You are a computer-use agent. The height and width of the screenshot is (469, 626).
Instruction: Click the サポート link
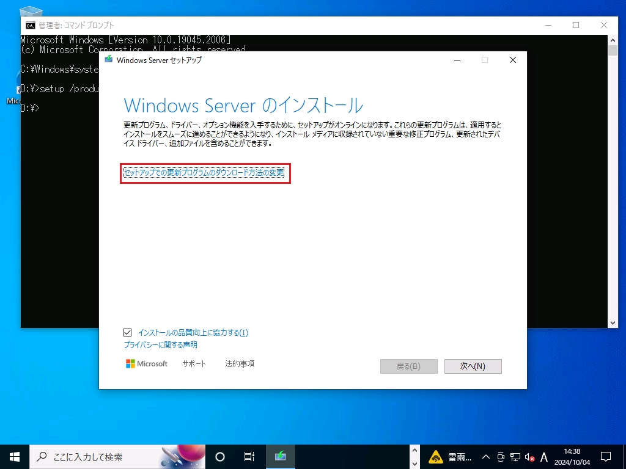(x=194, y=364)
